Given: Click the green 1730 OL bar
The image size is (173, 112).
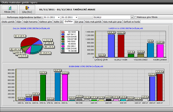Looking at the screenshot, I should coord(43,88).
